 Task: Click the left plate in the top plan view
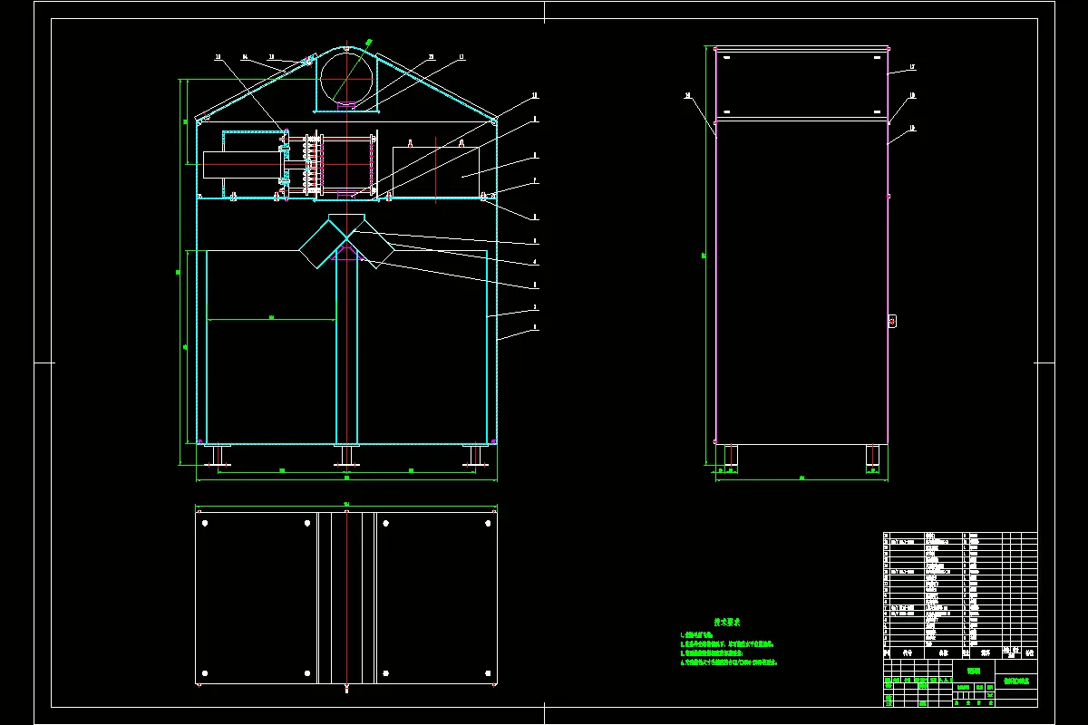(x=257, y=598)
